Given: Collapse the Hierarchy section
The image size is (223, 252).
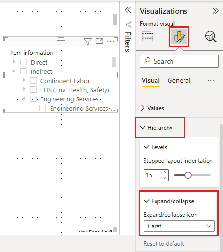Looking at the screenshot, I should (143, 127).
